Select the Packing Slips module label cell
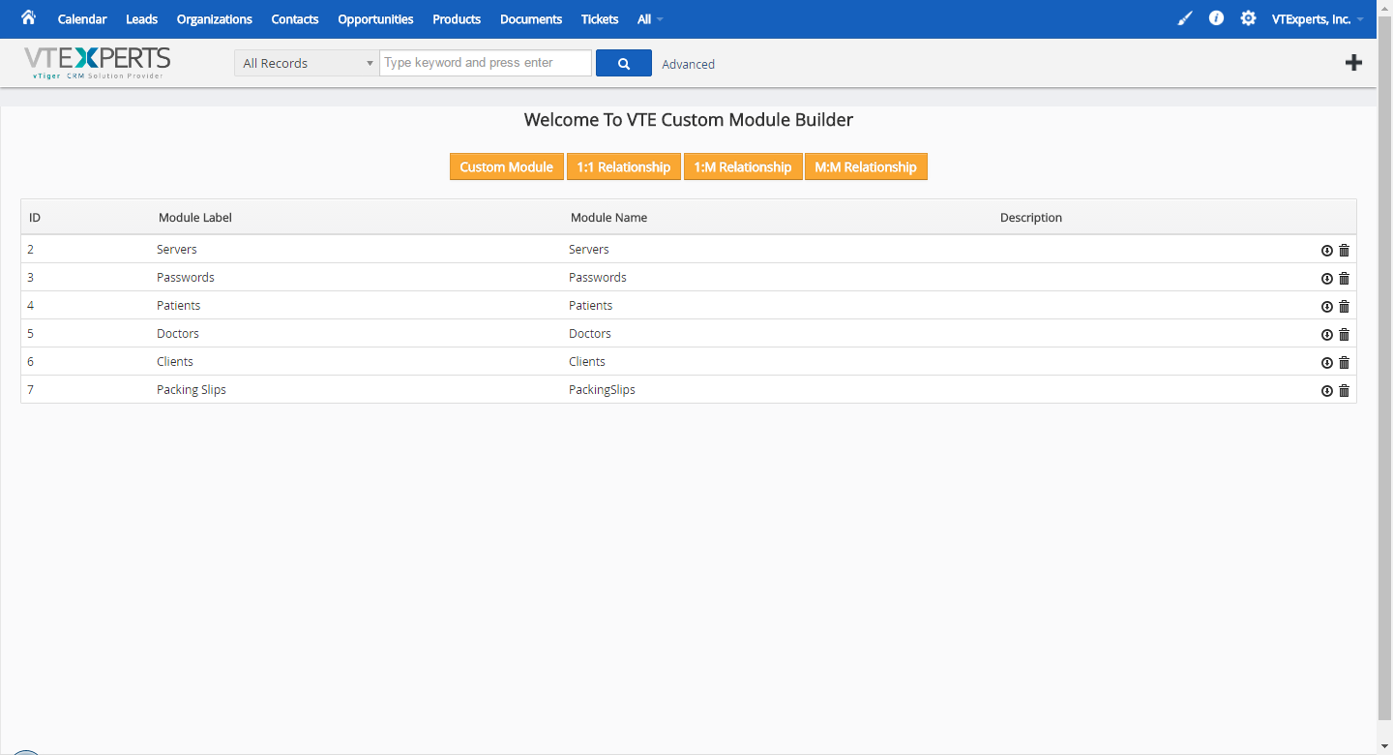This screenshot has width=1393, height=755. point(192,390)
